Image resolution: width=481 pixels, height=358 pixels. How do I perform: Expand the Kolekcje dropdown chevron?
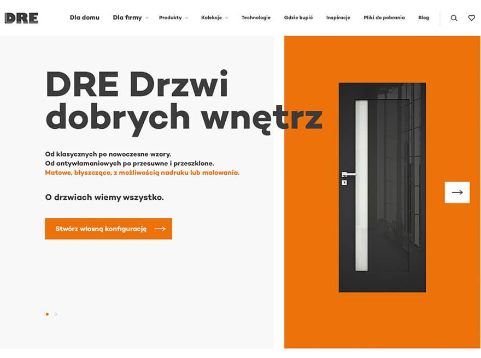point(227,18)
